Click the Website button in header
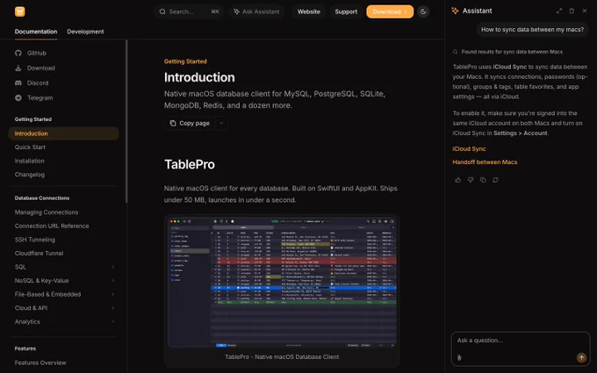The width and height of the screenshot is (597, 373). pos(309,11)
